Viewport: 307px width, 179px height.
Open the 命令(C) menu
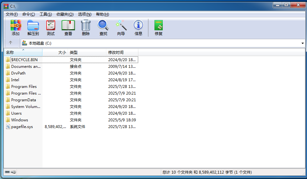click(29, 14)
